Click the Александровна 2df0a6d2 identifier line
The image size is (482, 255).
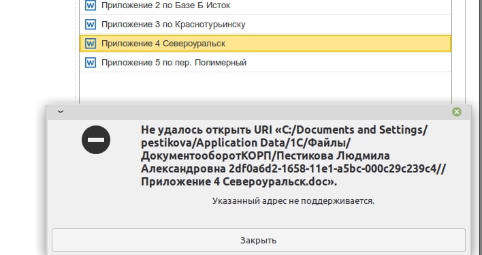coord(293,169)
